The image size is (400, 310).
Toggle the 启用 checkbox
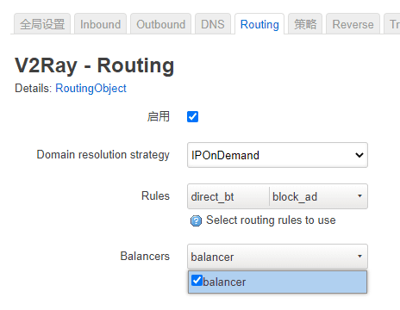(192, 117)
